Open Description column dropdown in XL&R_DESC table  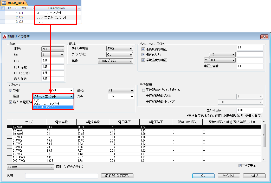tap(79, 8)
